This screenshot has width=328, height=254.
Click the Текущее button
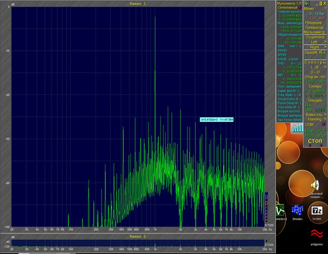(315, 100)
